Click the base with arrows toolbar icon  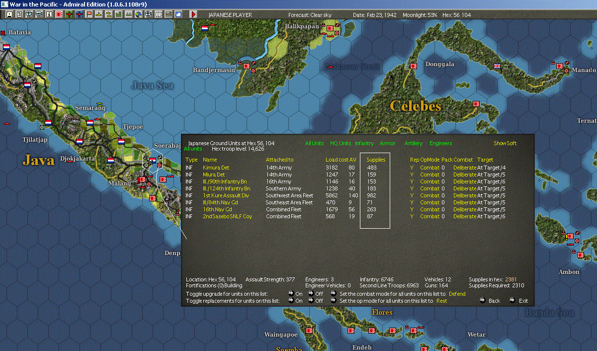[128, 14]
